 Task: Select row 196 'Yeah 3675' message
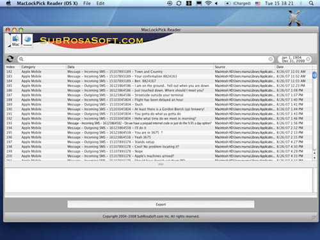(159, 137)
